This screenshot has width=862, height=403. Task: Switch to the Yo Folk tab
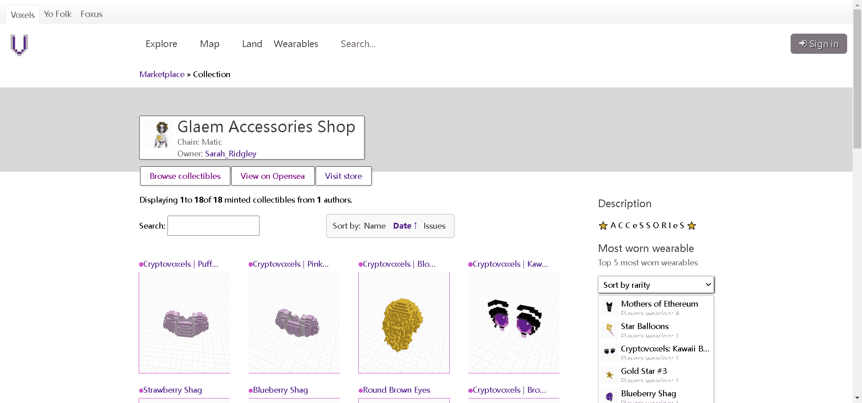(57, 14)
